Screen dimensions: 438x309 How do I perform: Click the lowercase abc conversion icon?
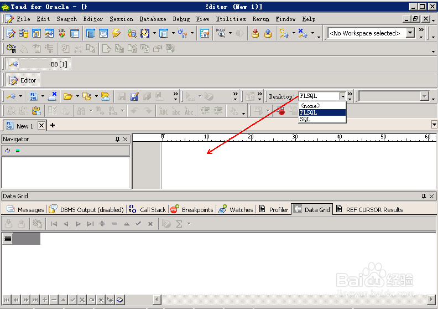pyautogui.click(x=176, y=111)
